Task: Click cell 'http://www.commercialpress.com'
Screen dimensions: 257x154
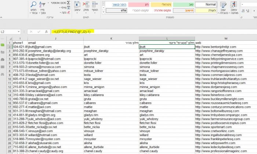Action: click(x=226, y=75)
